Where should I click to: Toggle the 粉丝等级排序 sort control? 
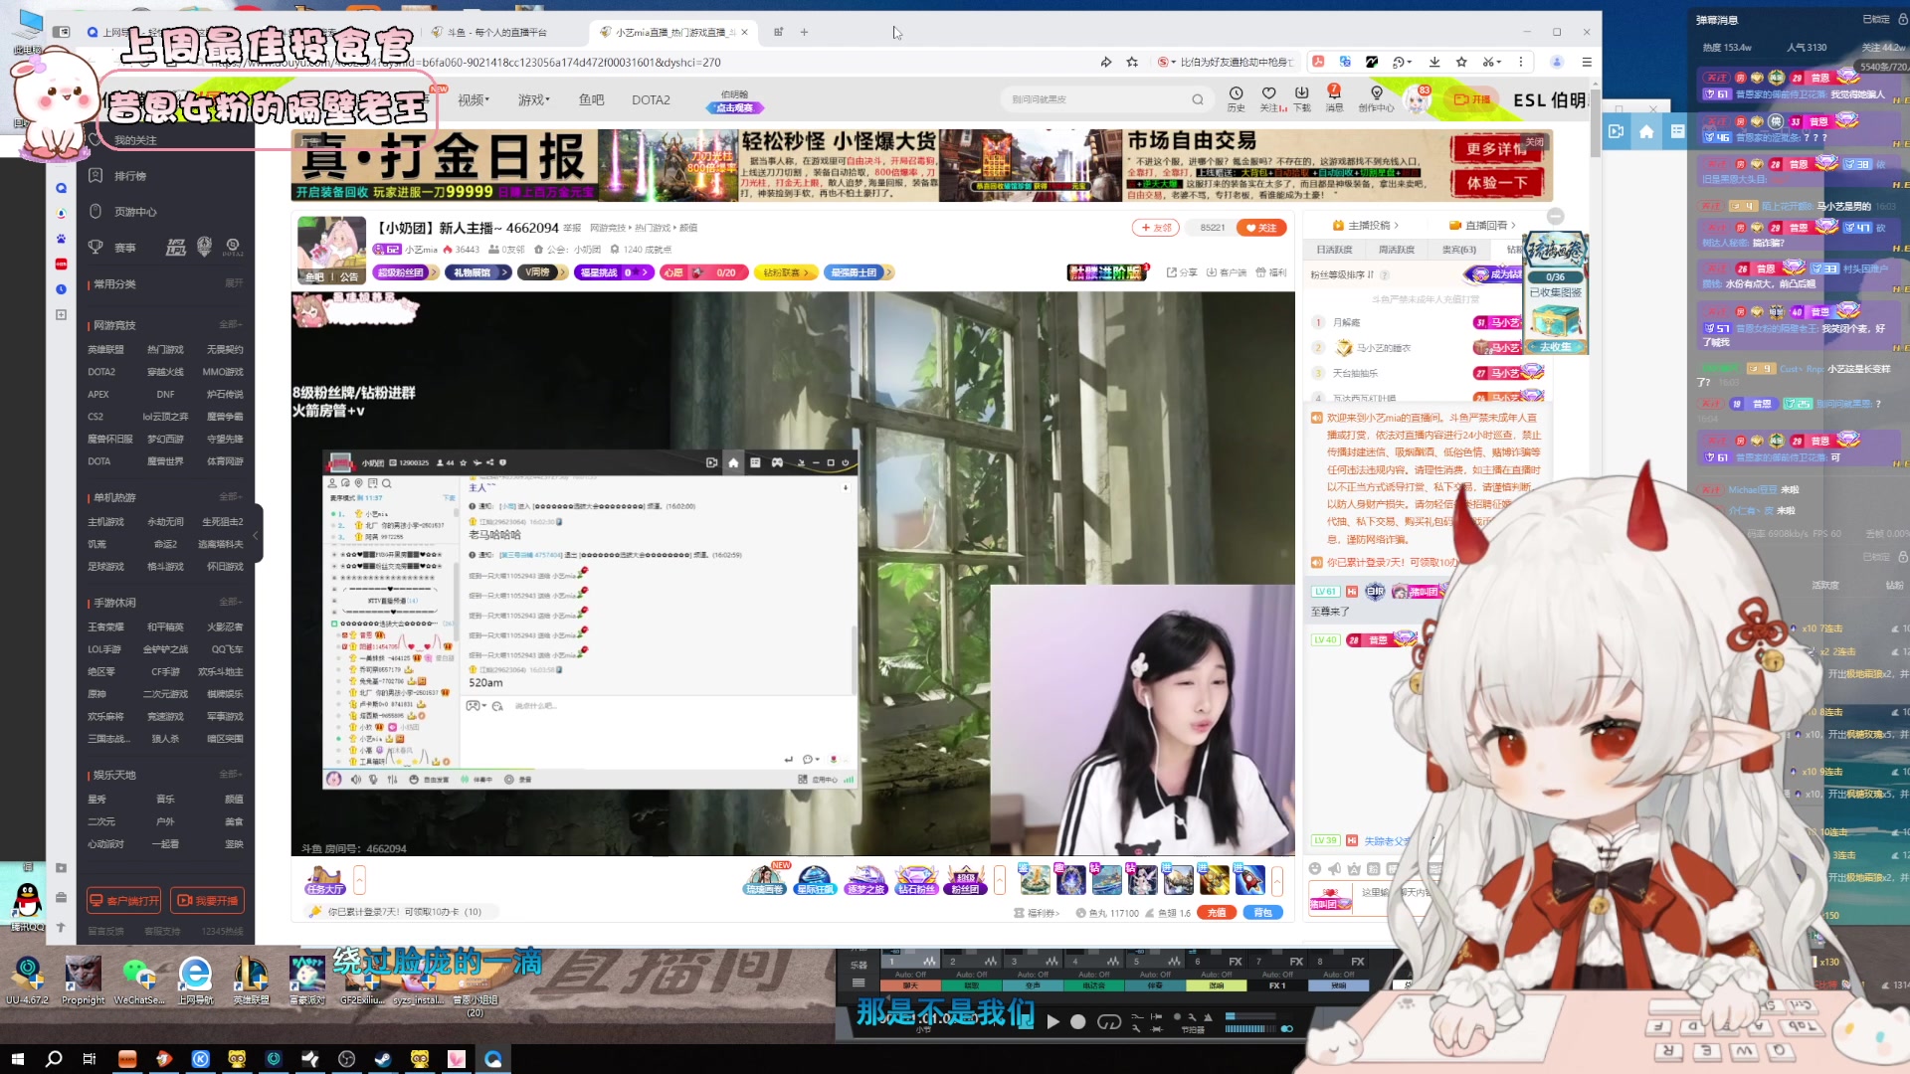[x=1342, y=274]
